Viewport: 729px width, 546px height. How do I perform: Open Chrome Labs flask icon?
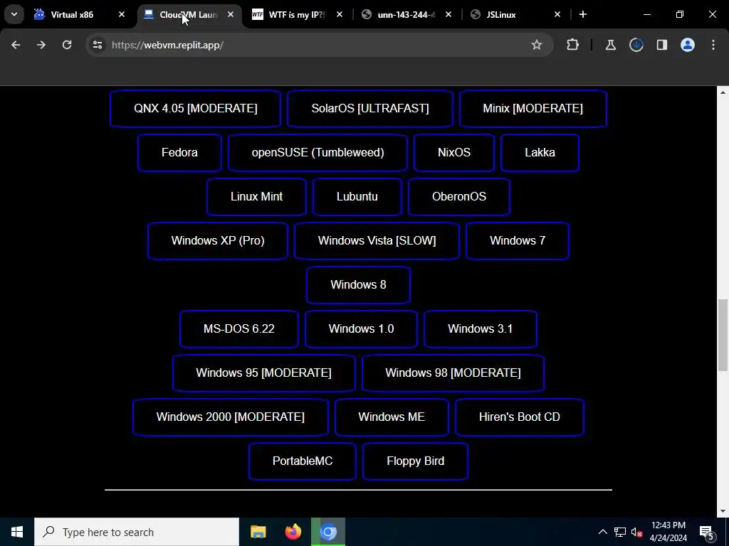coord(610,45)
